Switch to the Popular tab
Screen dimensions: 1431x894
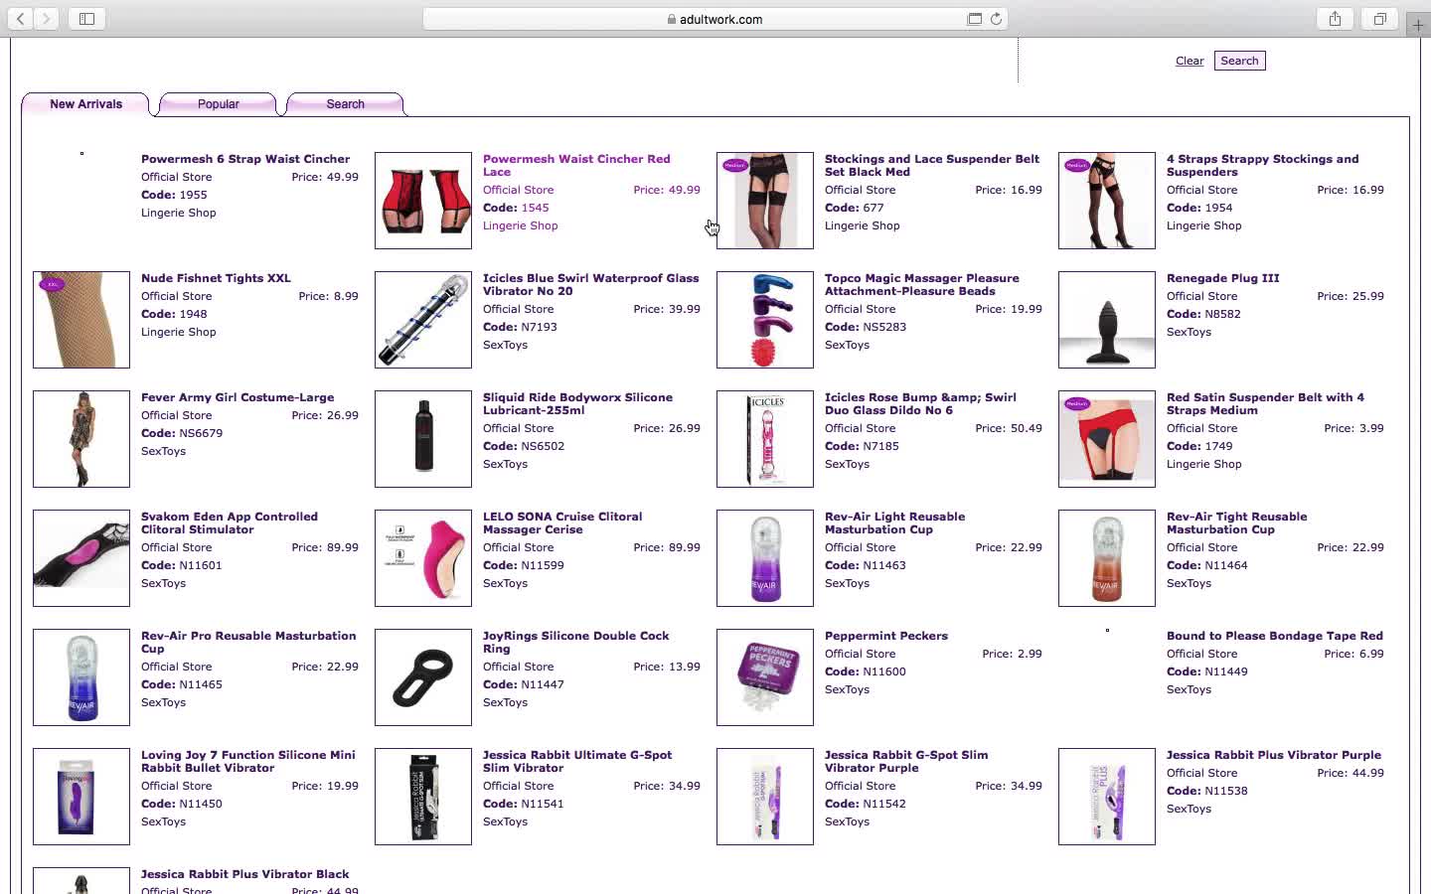tap(219, 104)
